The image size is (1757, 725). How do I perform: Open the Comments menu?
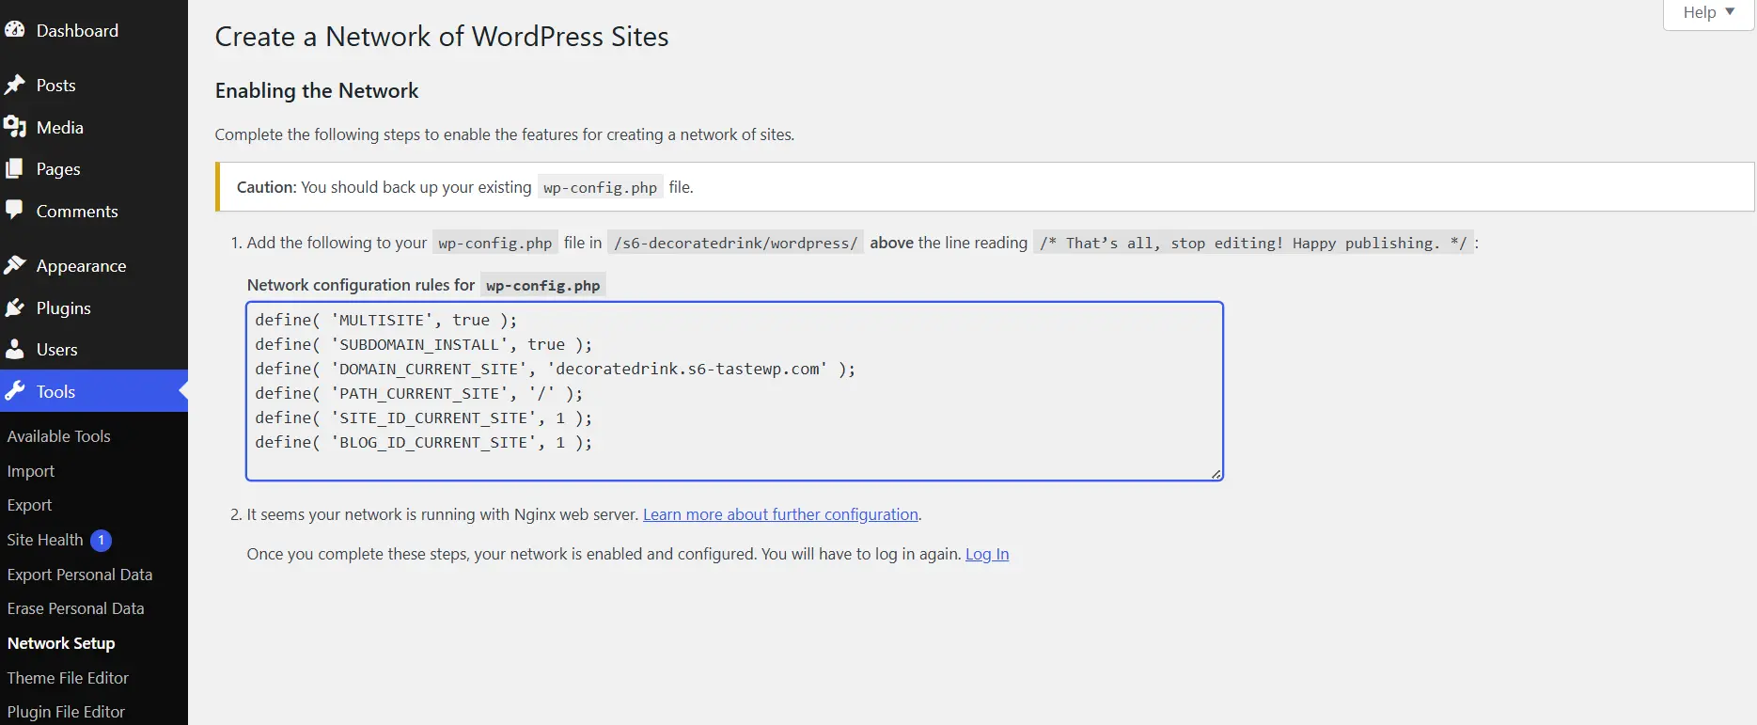click(x=77, y=211)
